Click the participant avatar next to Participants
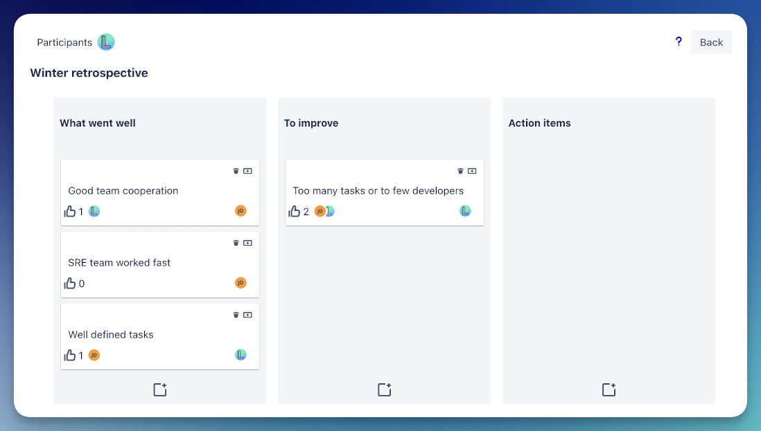 pyautogui.click(x=106, y=42)
